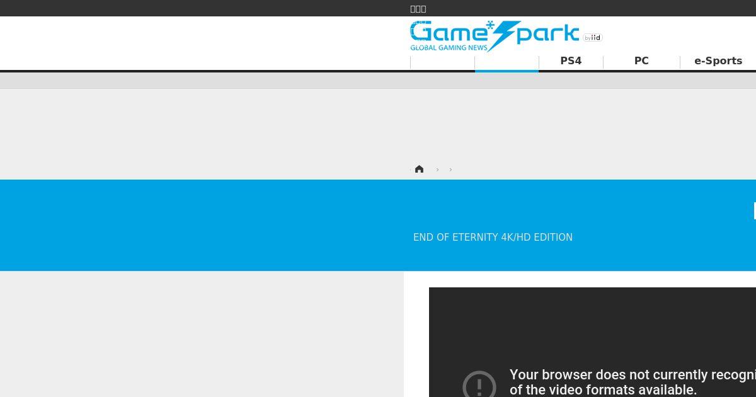This screenshot has width=756, height=397.
Task: Click the Game*Spark logo
Action: coord(495,36)
